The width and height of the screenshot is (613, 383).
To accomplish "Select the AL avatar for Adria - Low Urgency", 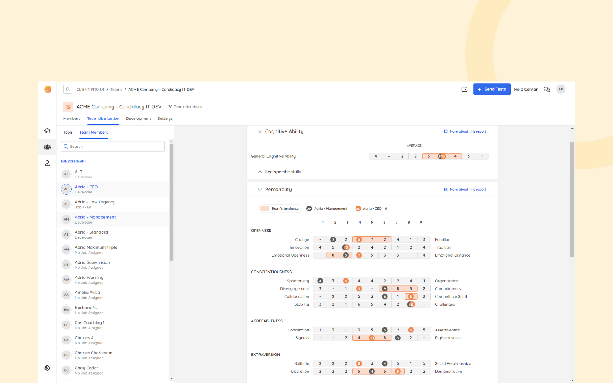I will (66, 205).
